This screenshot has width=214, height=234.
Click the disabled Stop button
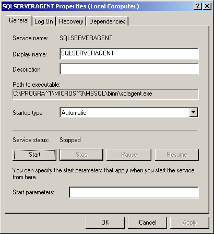81,155
